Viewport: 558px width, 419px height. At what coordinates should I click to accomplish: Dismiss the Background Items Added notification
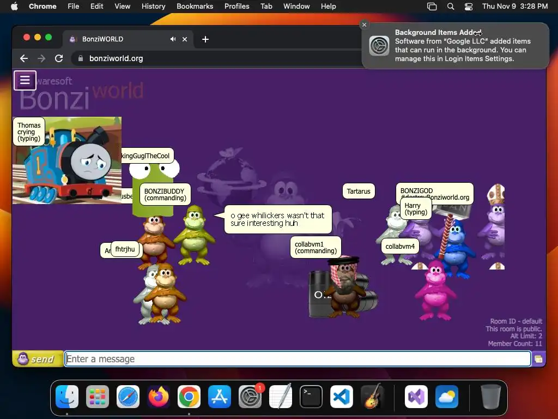click(364, 25)
